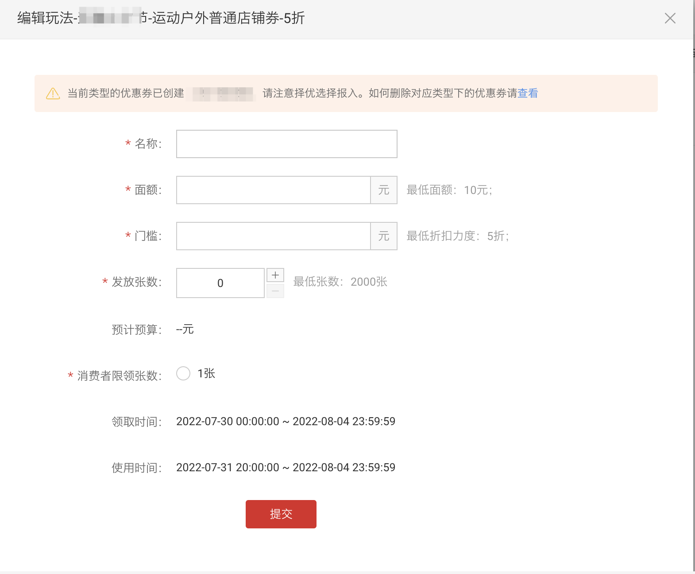This screenshot has width=695, height=574.
Task: Click the 面额 label
Action: pos(148,190)
